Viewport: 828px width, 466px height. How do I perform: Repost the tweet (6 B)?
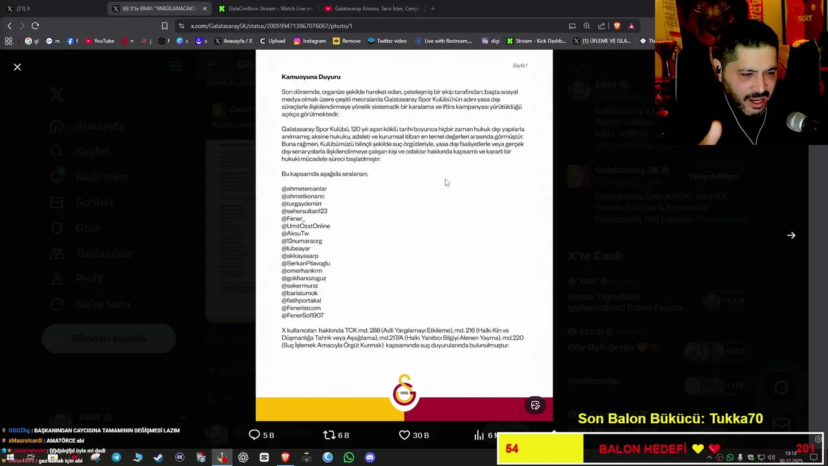[x=336, y=435]
